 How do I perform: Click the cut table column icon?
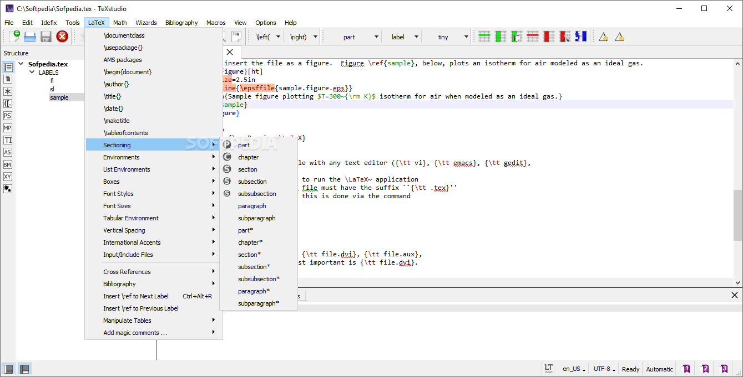[x=565, y=37]
